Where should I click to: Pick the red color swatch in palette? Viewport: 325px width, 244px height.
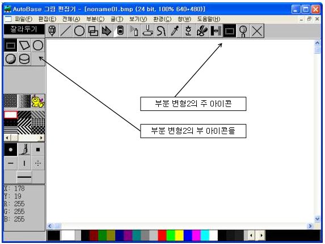pyautogui.click(x=162, y=236)
